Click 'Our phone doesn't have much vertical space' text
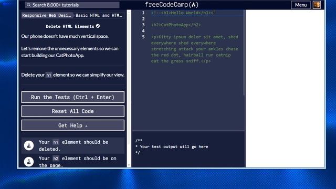This screenshot has width=336, height=189. [65, 36]
